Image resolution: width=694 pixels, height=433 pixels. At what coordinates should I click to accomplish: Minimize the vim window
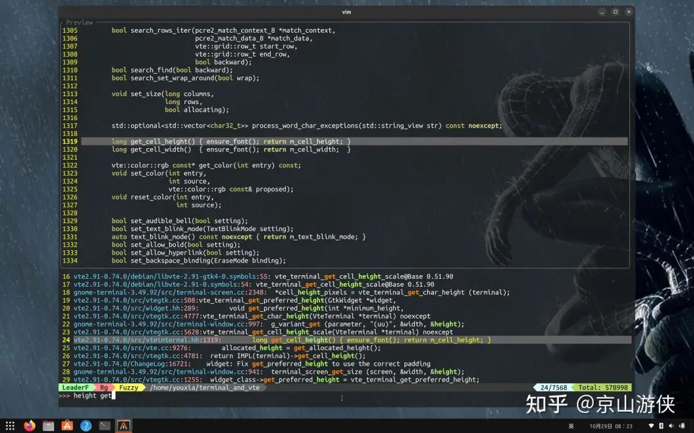(602, 12)
